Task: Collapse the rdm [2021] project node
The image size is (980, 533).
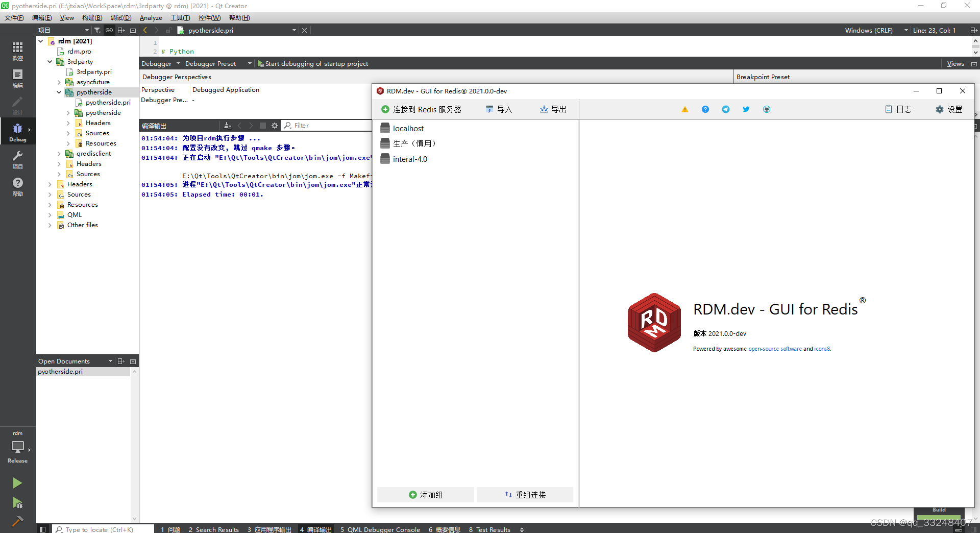Action: click(41, 41)
